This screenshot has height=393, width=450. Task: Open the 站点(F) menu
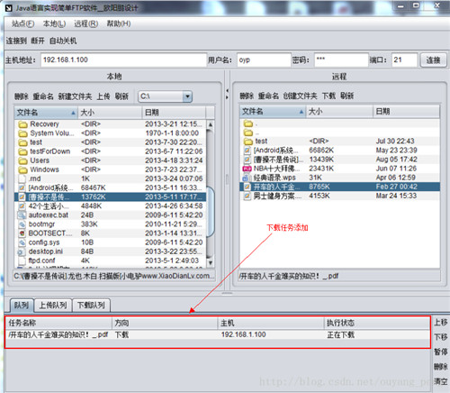22,23
